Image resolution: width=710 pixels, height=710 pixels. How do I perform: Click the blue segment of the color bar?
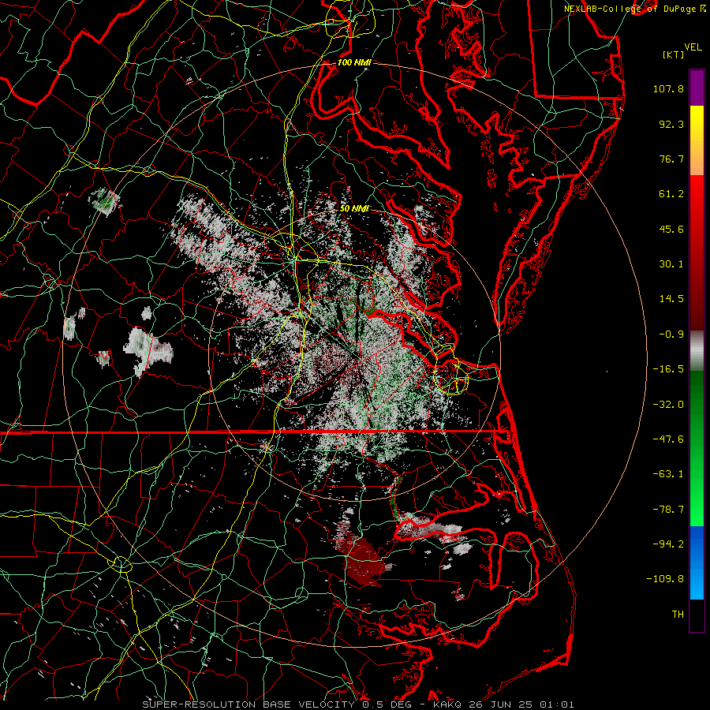(x=697, y=562)
